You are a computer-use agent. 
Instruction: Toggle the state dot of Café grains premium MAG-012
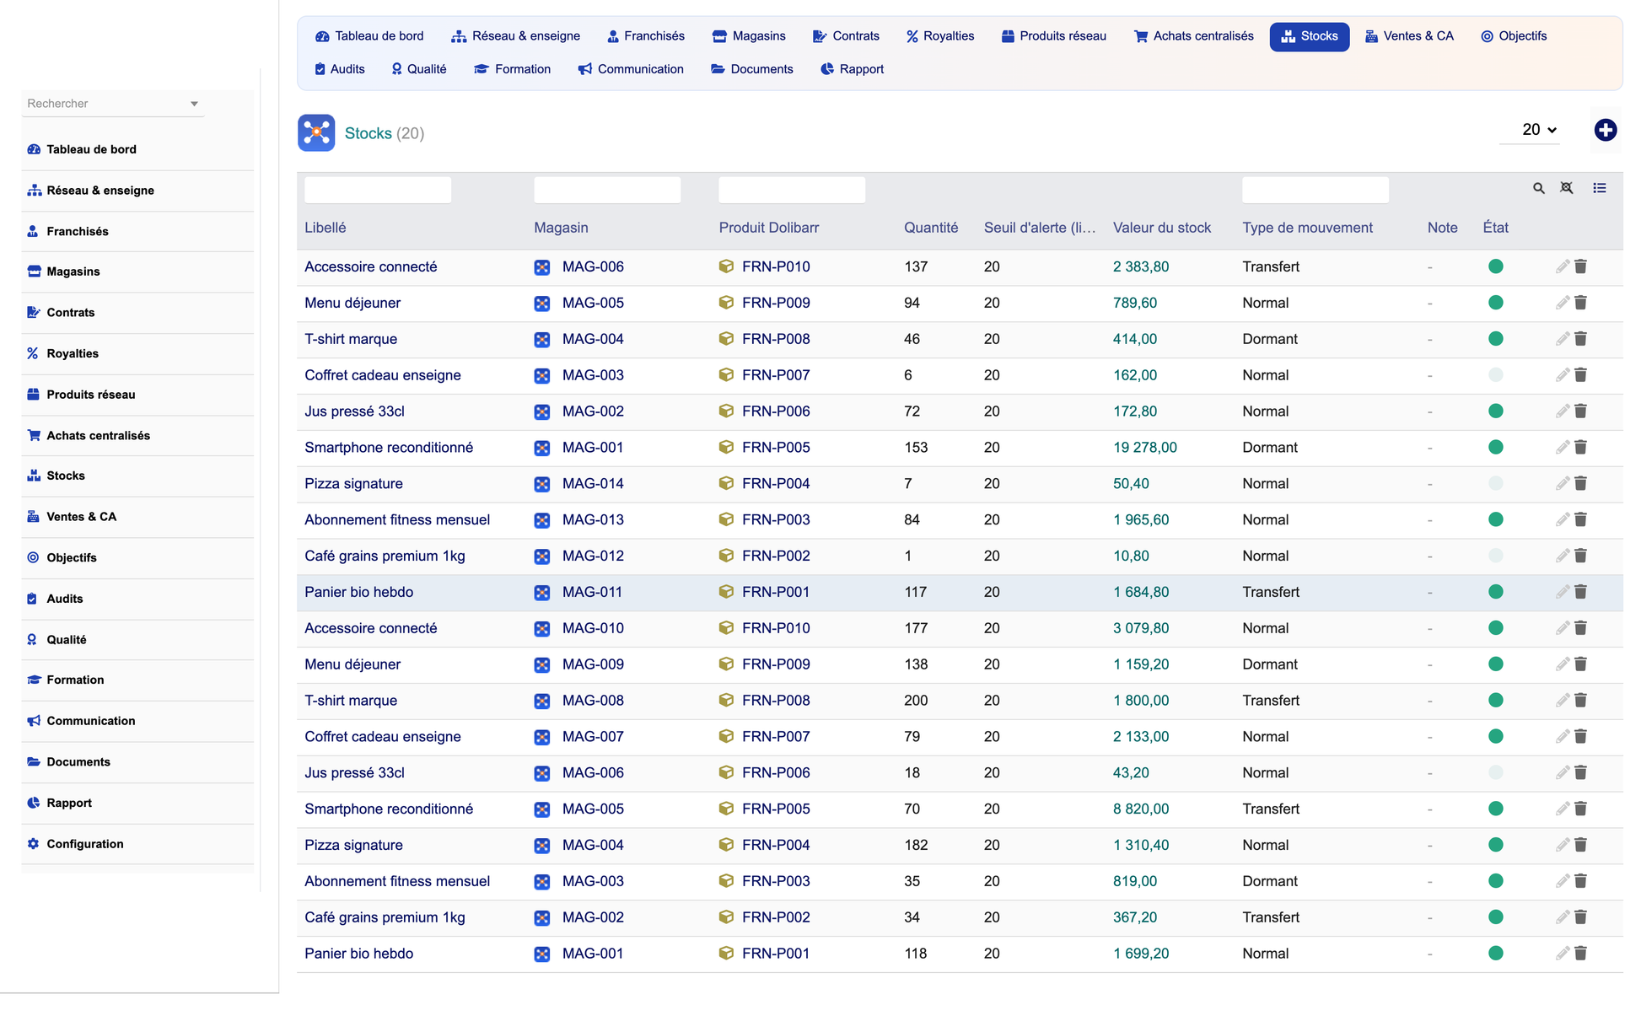(x=1495, y=556)
